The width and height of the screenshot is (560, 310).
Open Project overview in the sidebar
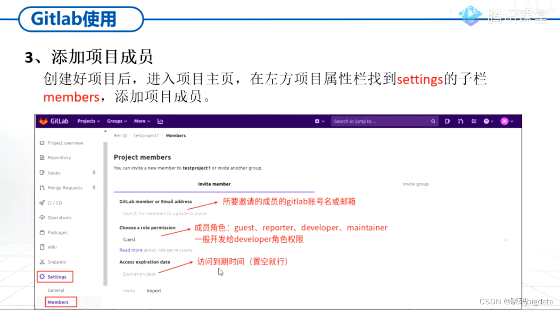pyautogui.click(x=66, y=142)
